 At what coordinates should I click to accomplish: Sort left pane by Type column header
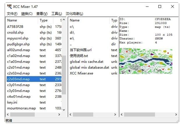point(46,20)
